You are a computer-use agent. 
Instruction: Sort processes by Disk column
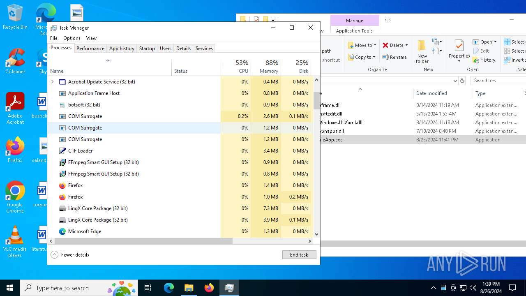click(x=296, y=67)
